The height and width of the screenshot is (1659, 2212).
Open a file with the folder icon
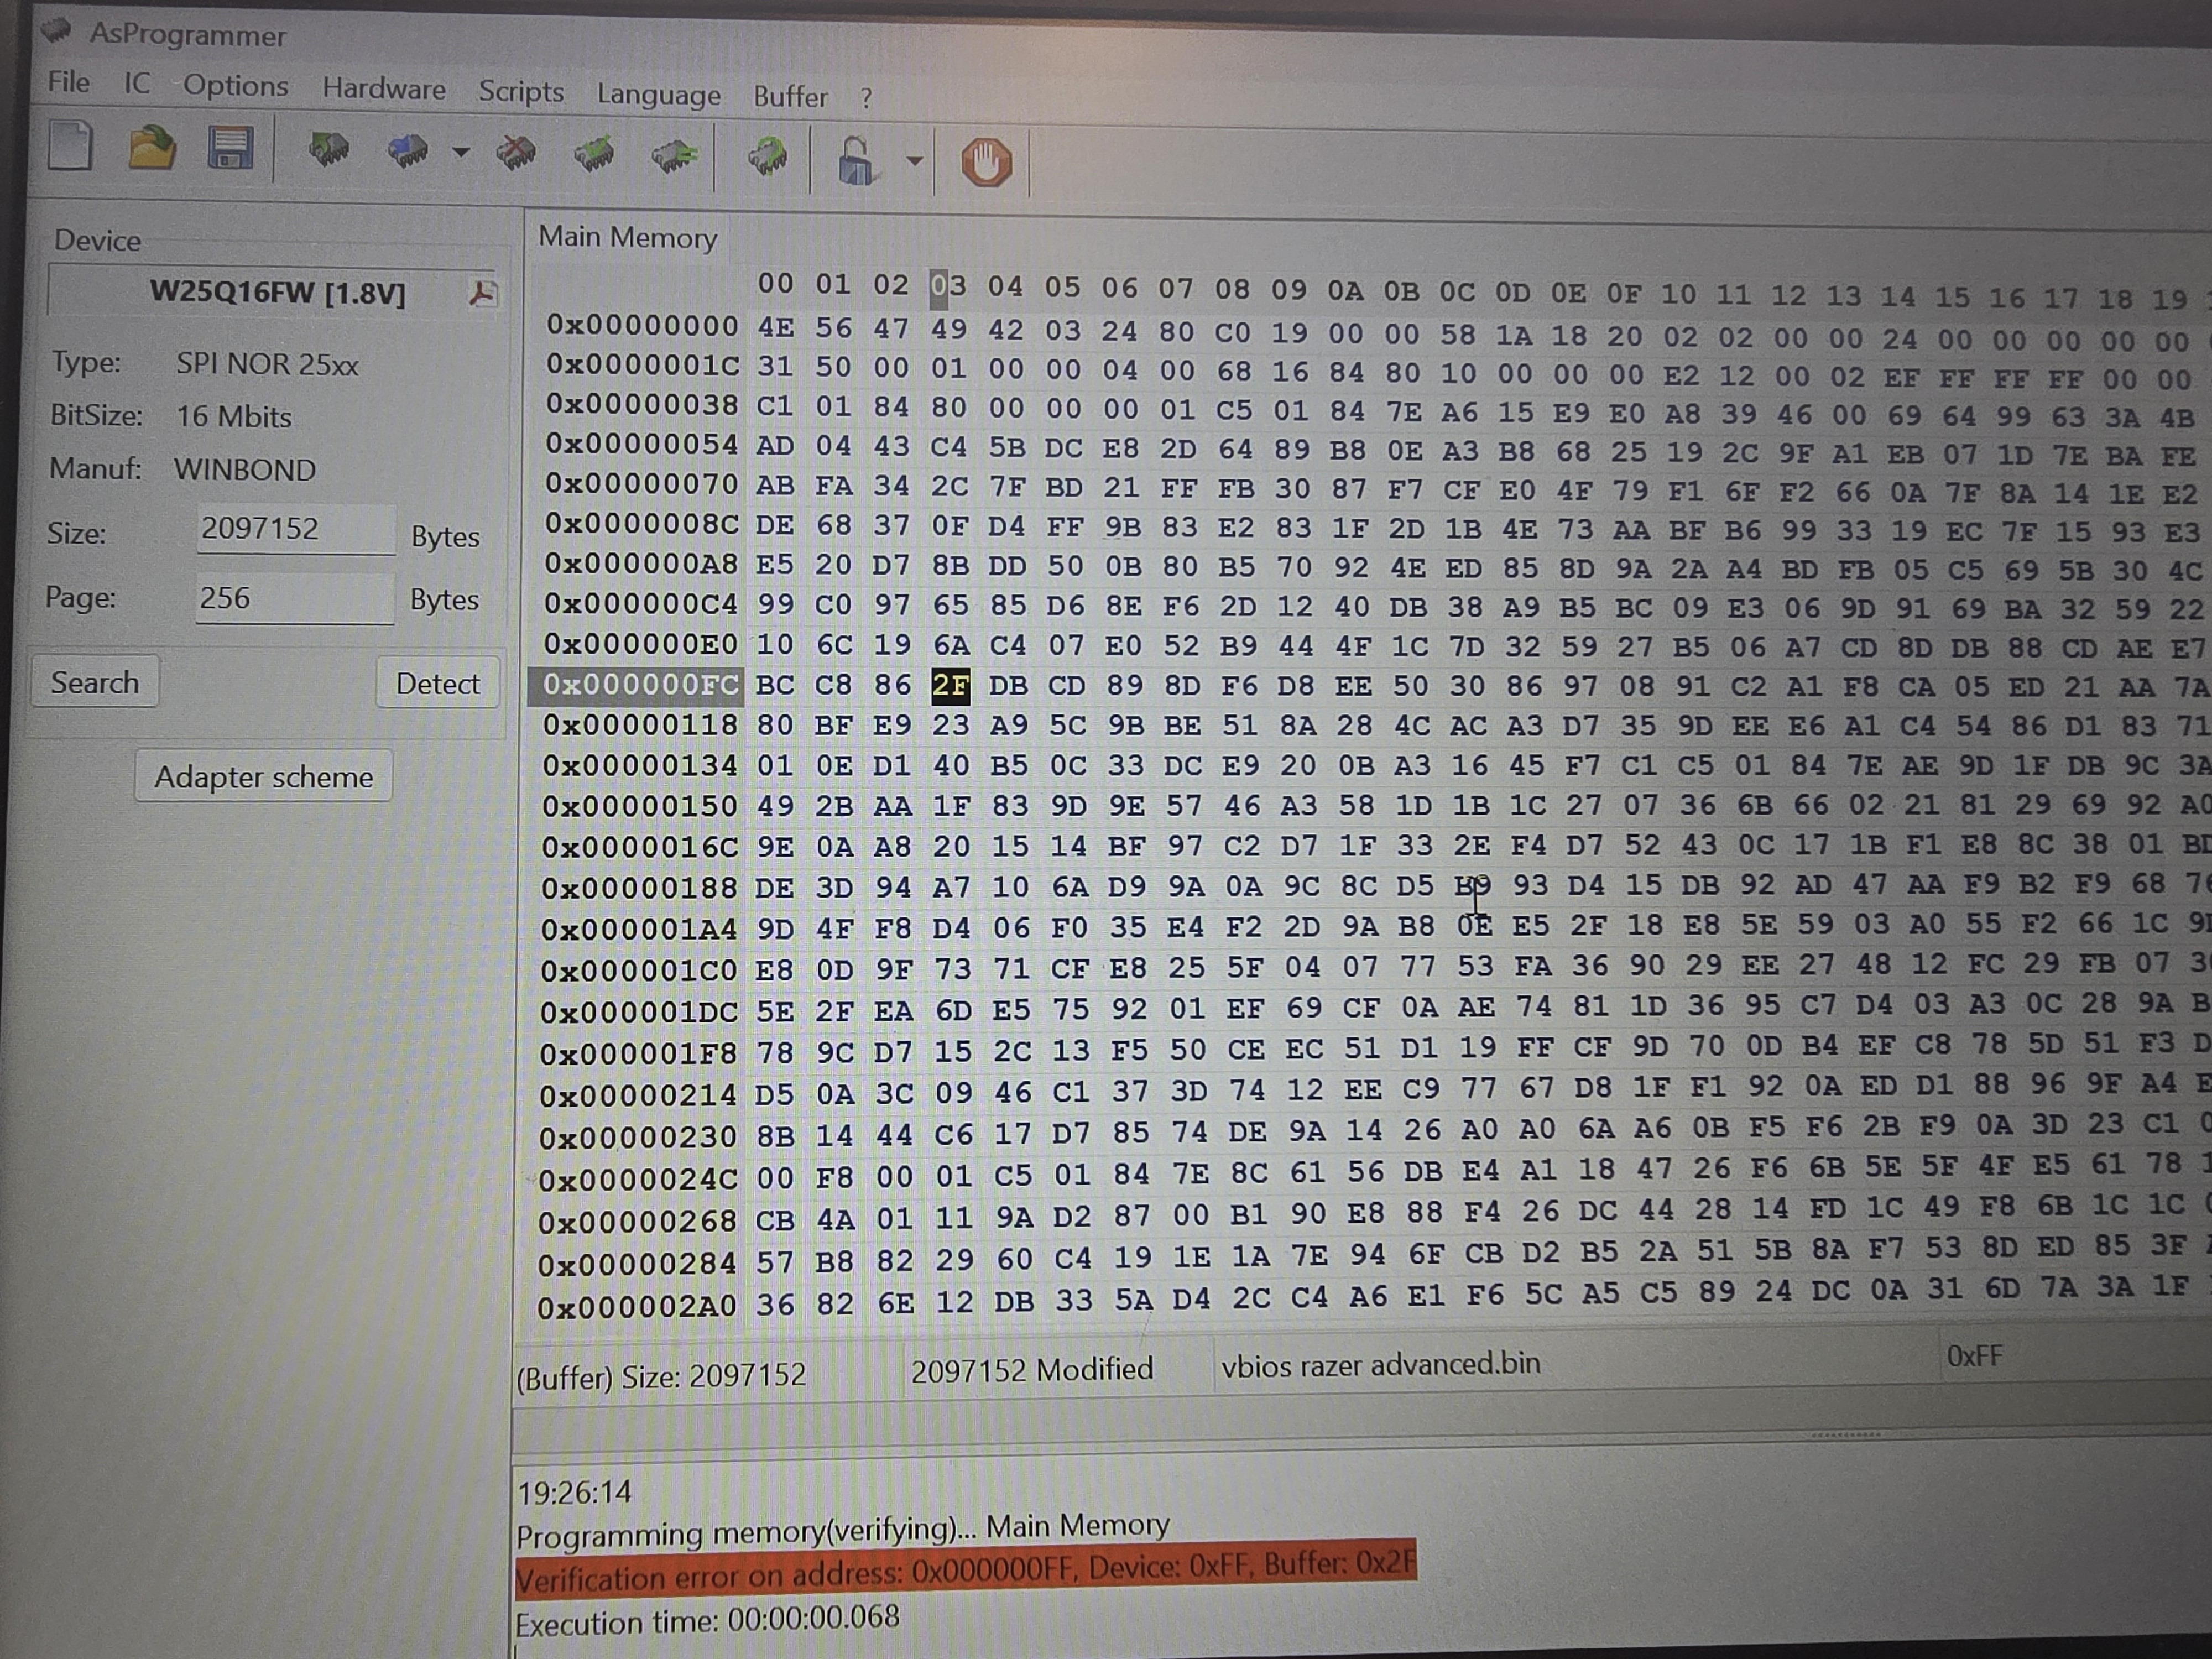[151, 148]
